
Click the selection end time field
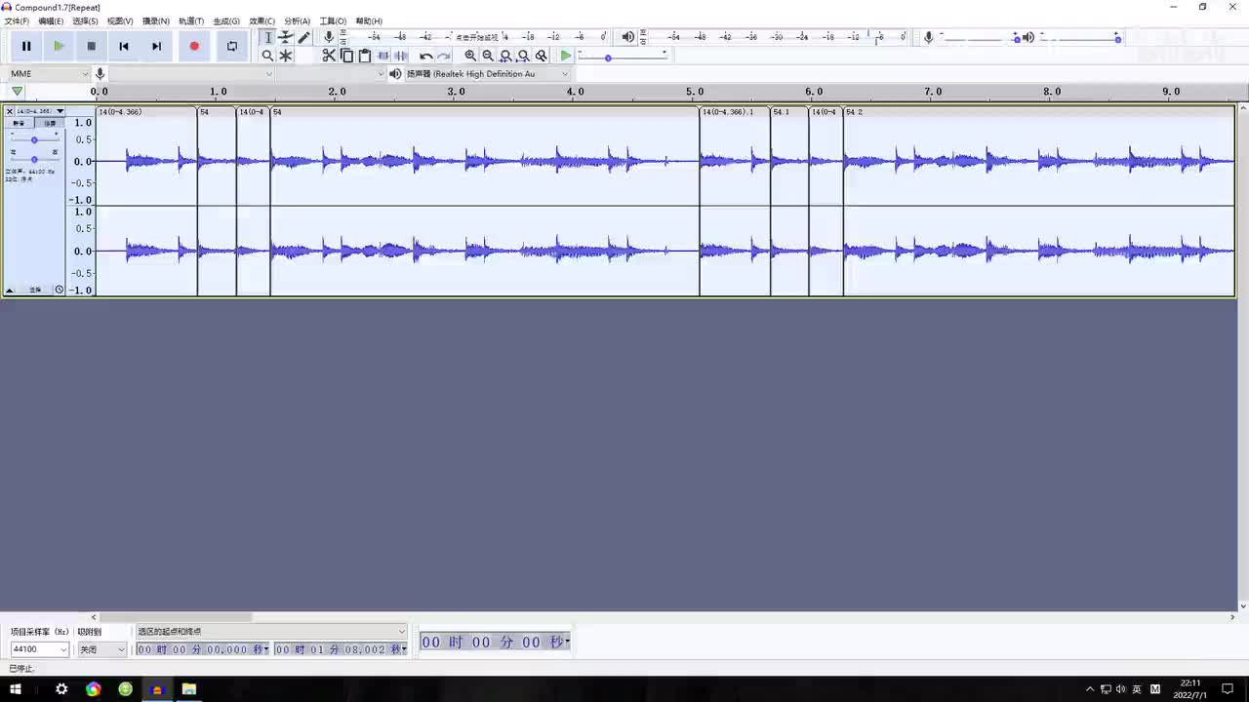click(x=341, y=649)
